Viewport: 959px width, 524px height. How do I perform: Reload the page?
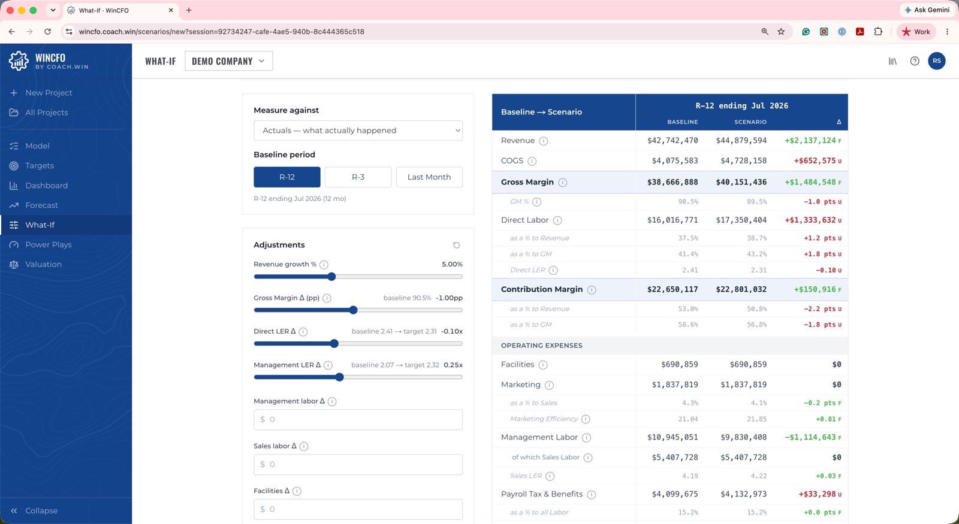[x=47, y=32]
